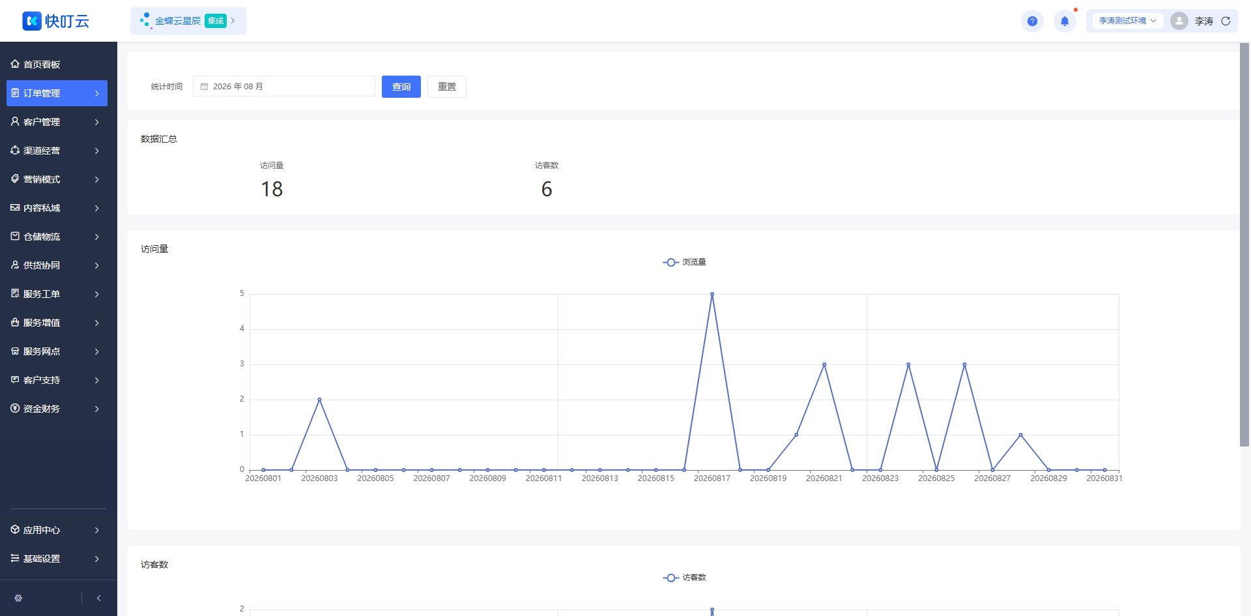Viewport: 1251px width, 616px height.
Task: Click the 首页看板 home icon
Action: coord(15,64)
